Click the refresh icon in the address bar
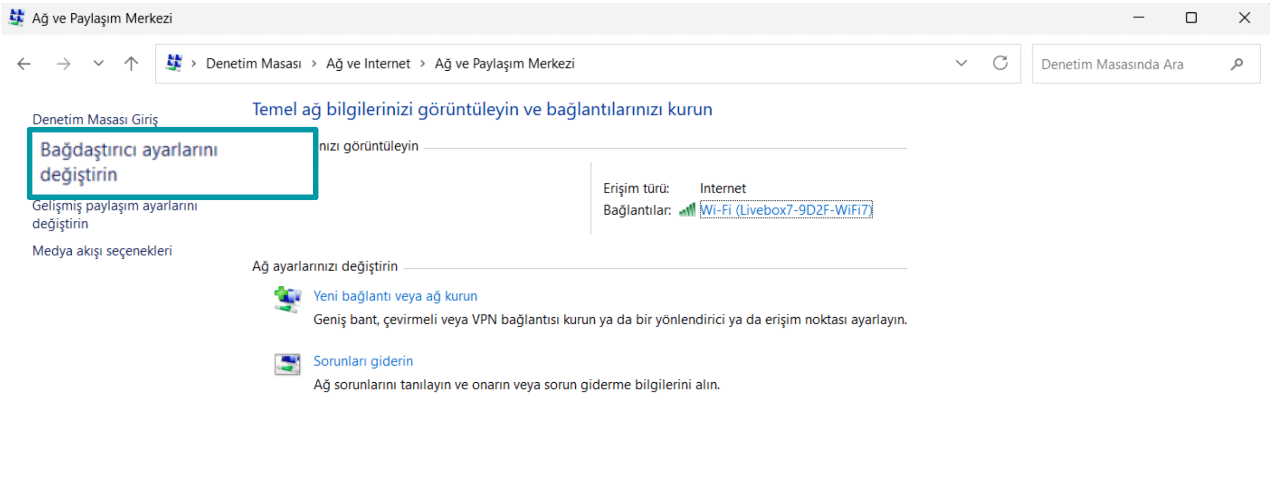This screenshot has width=1275, height=477. (1000, 64)
